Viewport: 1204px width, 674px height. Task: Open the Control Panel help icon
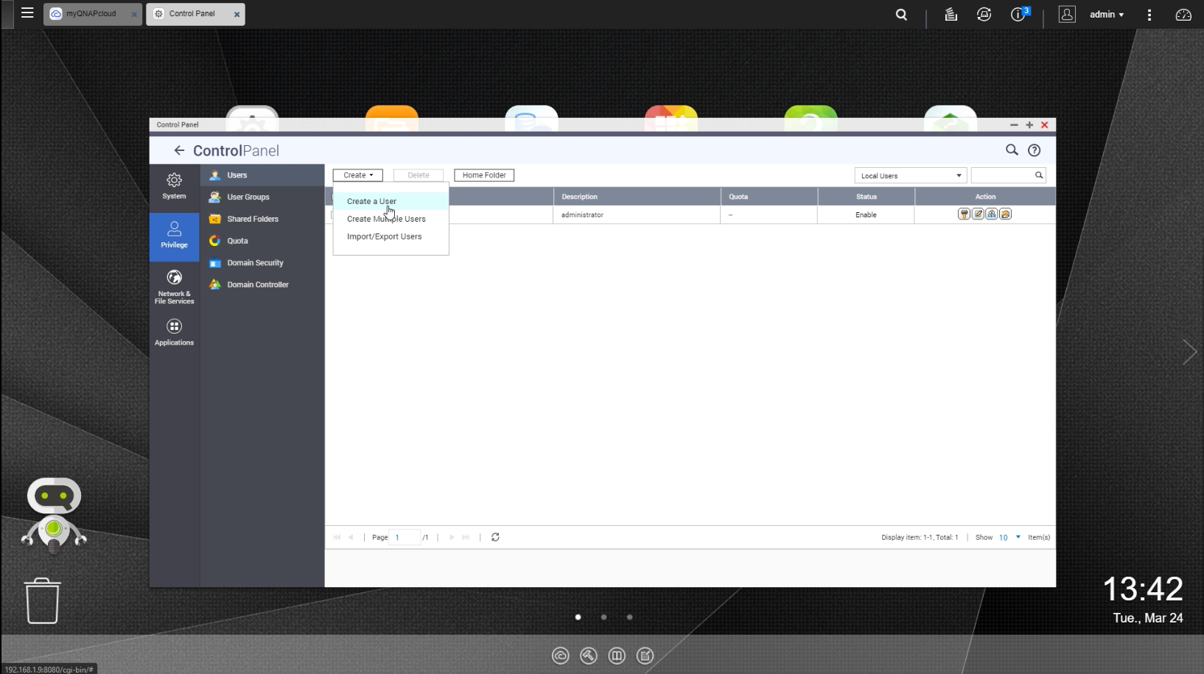coord(1035,150)
